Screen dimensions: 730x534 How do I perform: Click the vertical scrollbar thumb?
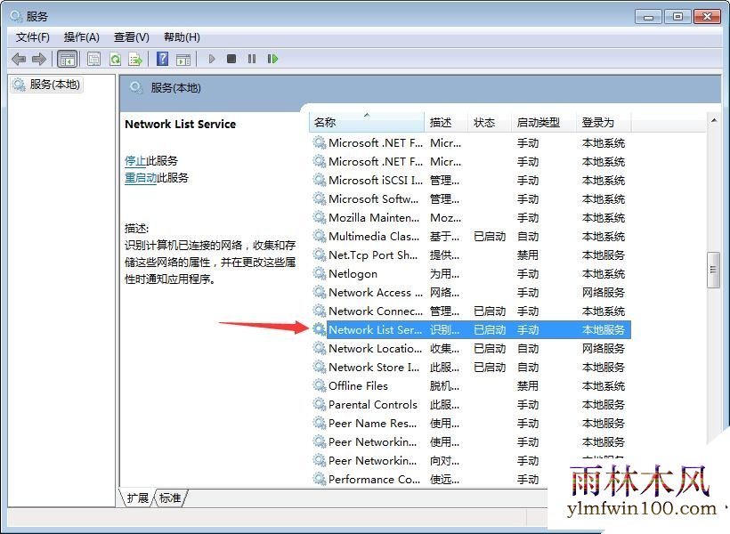point(713,270)
